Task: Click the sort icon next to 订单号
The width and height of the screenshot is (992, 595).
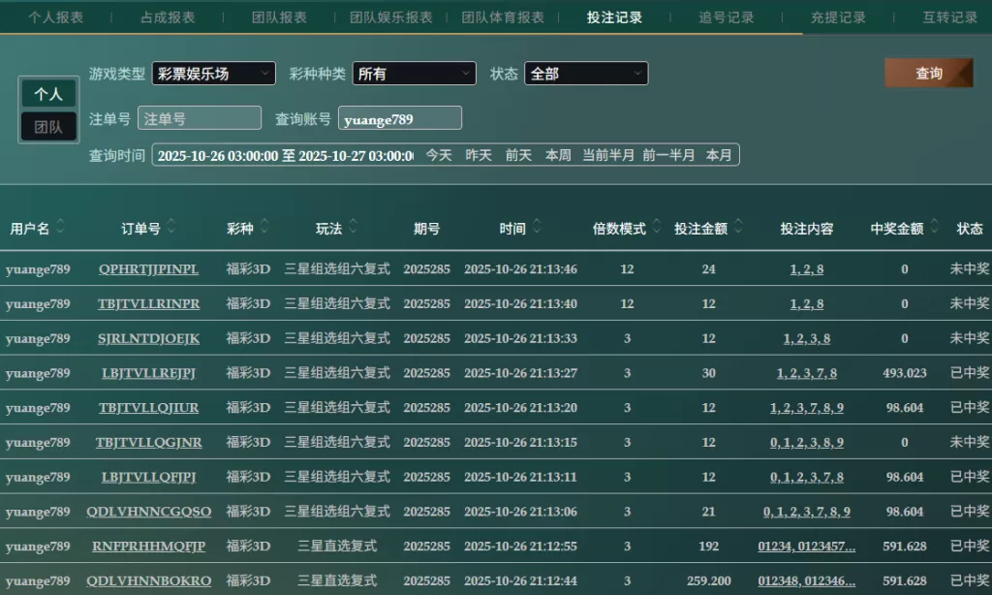Action: pyautogui.click(x=172, y=227)
